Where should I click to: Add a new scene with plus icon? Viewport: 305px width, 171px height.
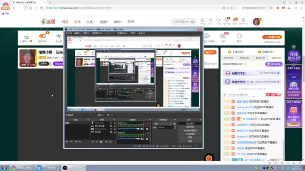pyautogui.click(x=67, y=142)
